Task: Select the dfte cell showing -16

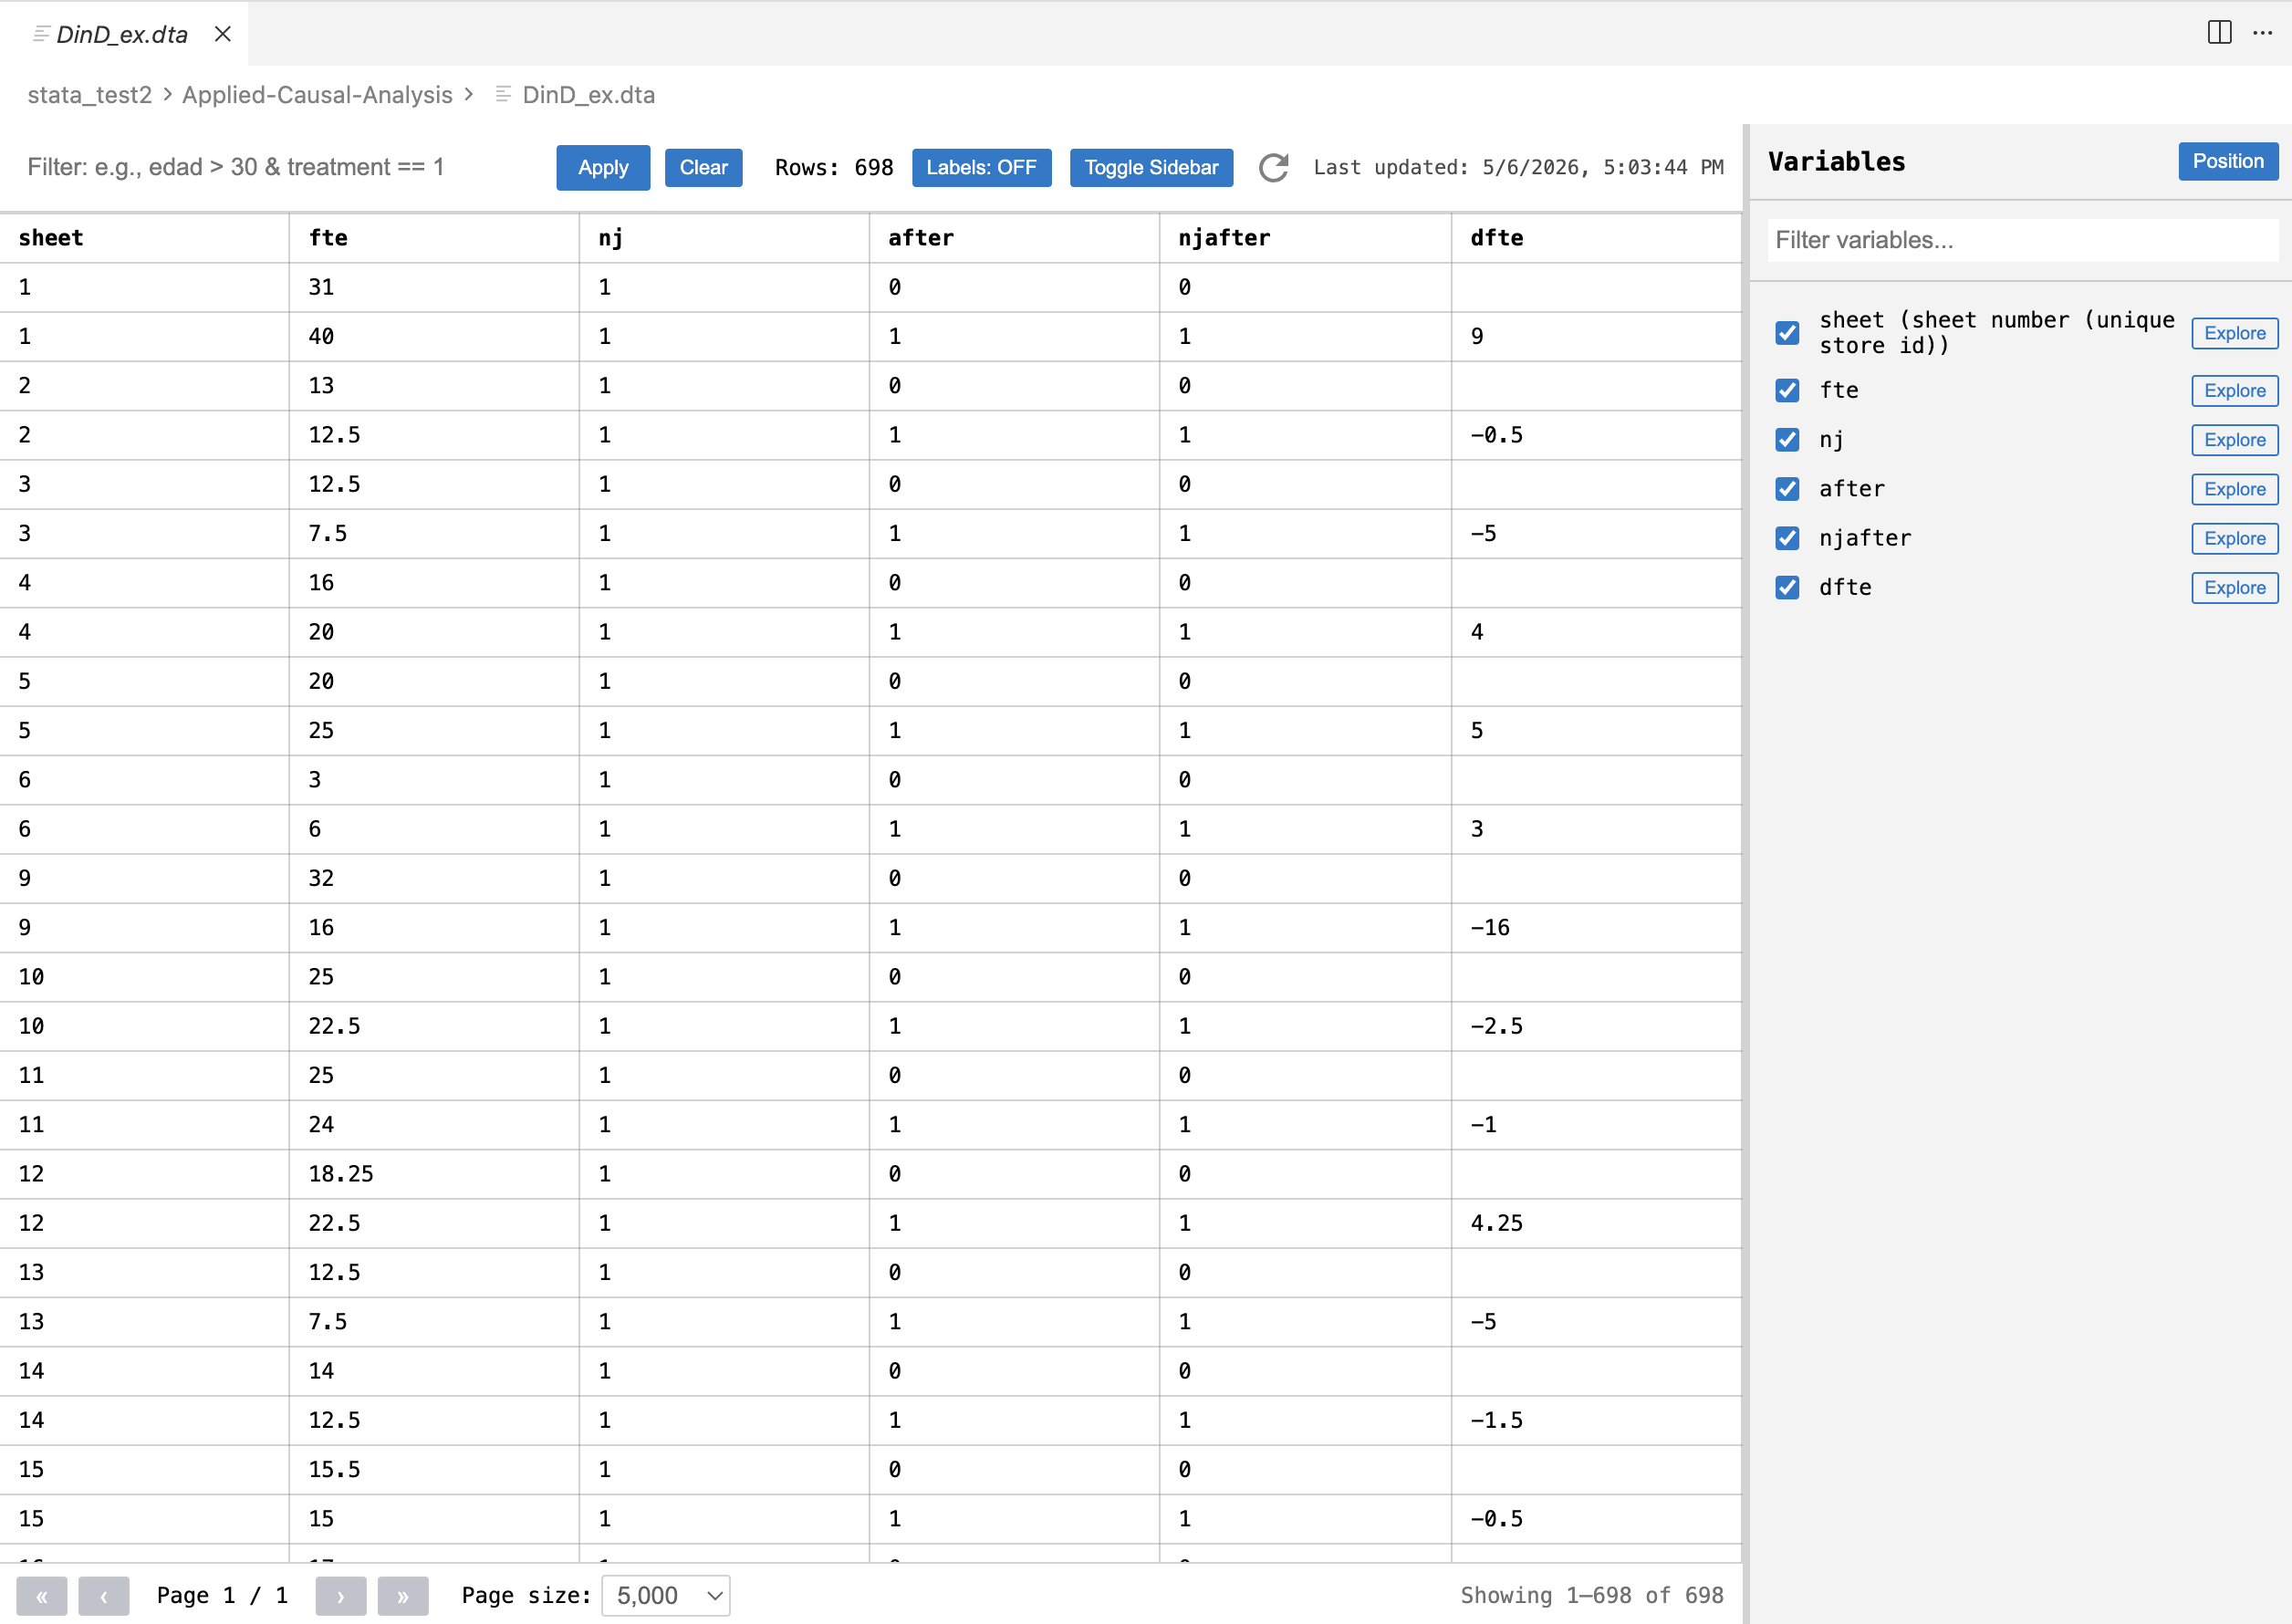Action: pos(1596,928)
